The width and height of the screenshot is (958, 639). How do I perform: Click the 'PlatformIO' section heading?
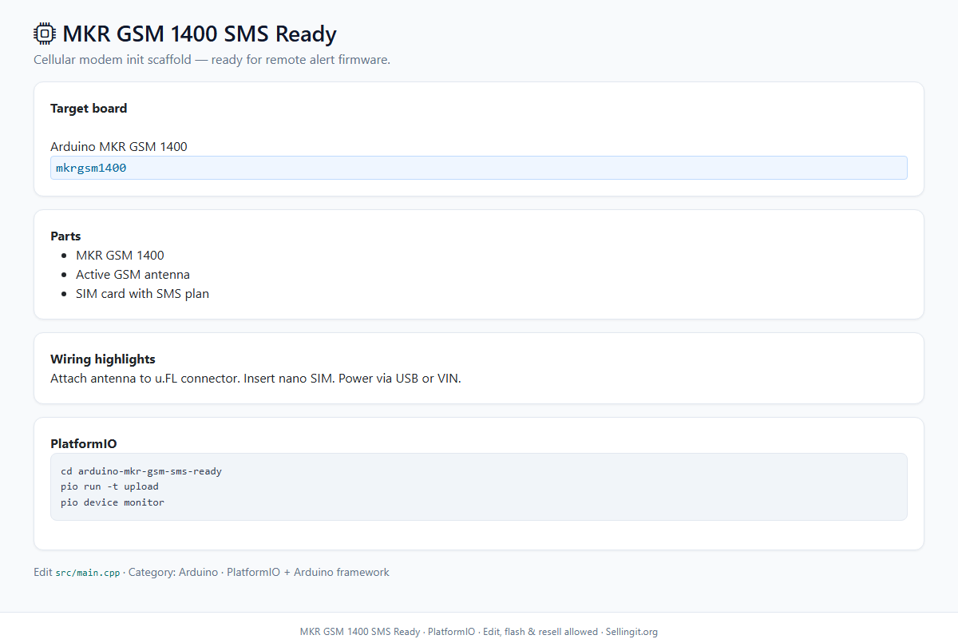pos(84,443)
